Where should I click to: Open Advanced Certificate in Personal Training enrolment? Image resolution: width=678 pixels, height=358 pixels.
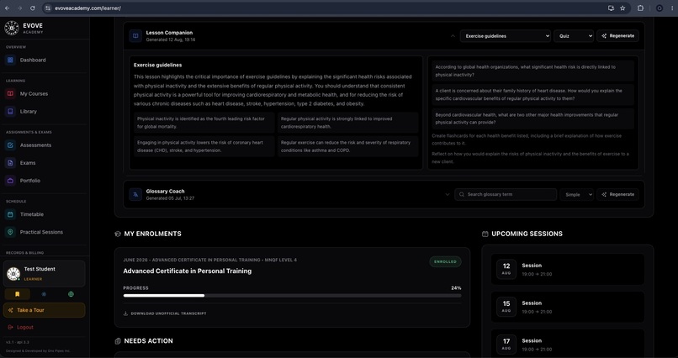pos(188,271)
